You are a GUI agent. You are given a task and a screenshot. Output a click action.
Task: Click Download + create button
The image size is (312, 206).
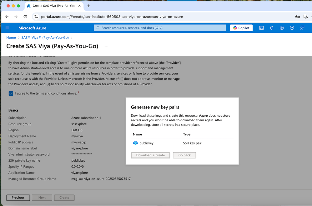(150, 155)
